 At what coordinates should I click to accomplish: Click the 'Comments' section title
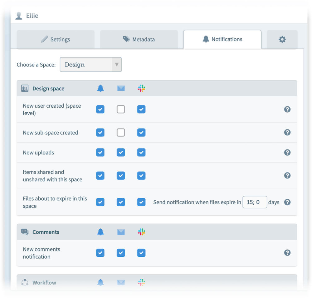pos(46,232)
